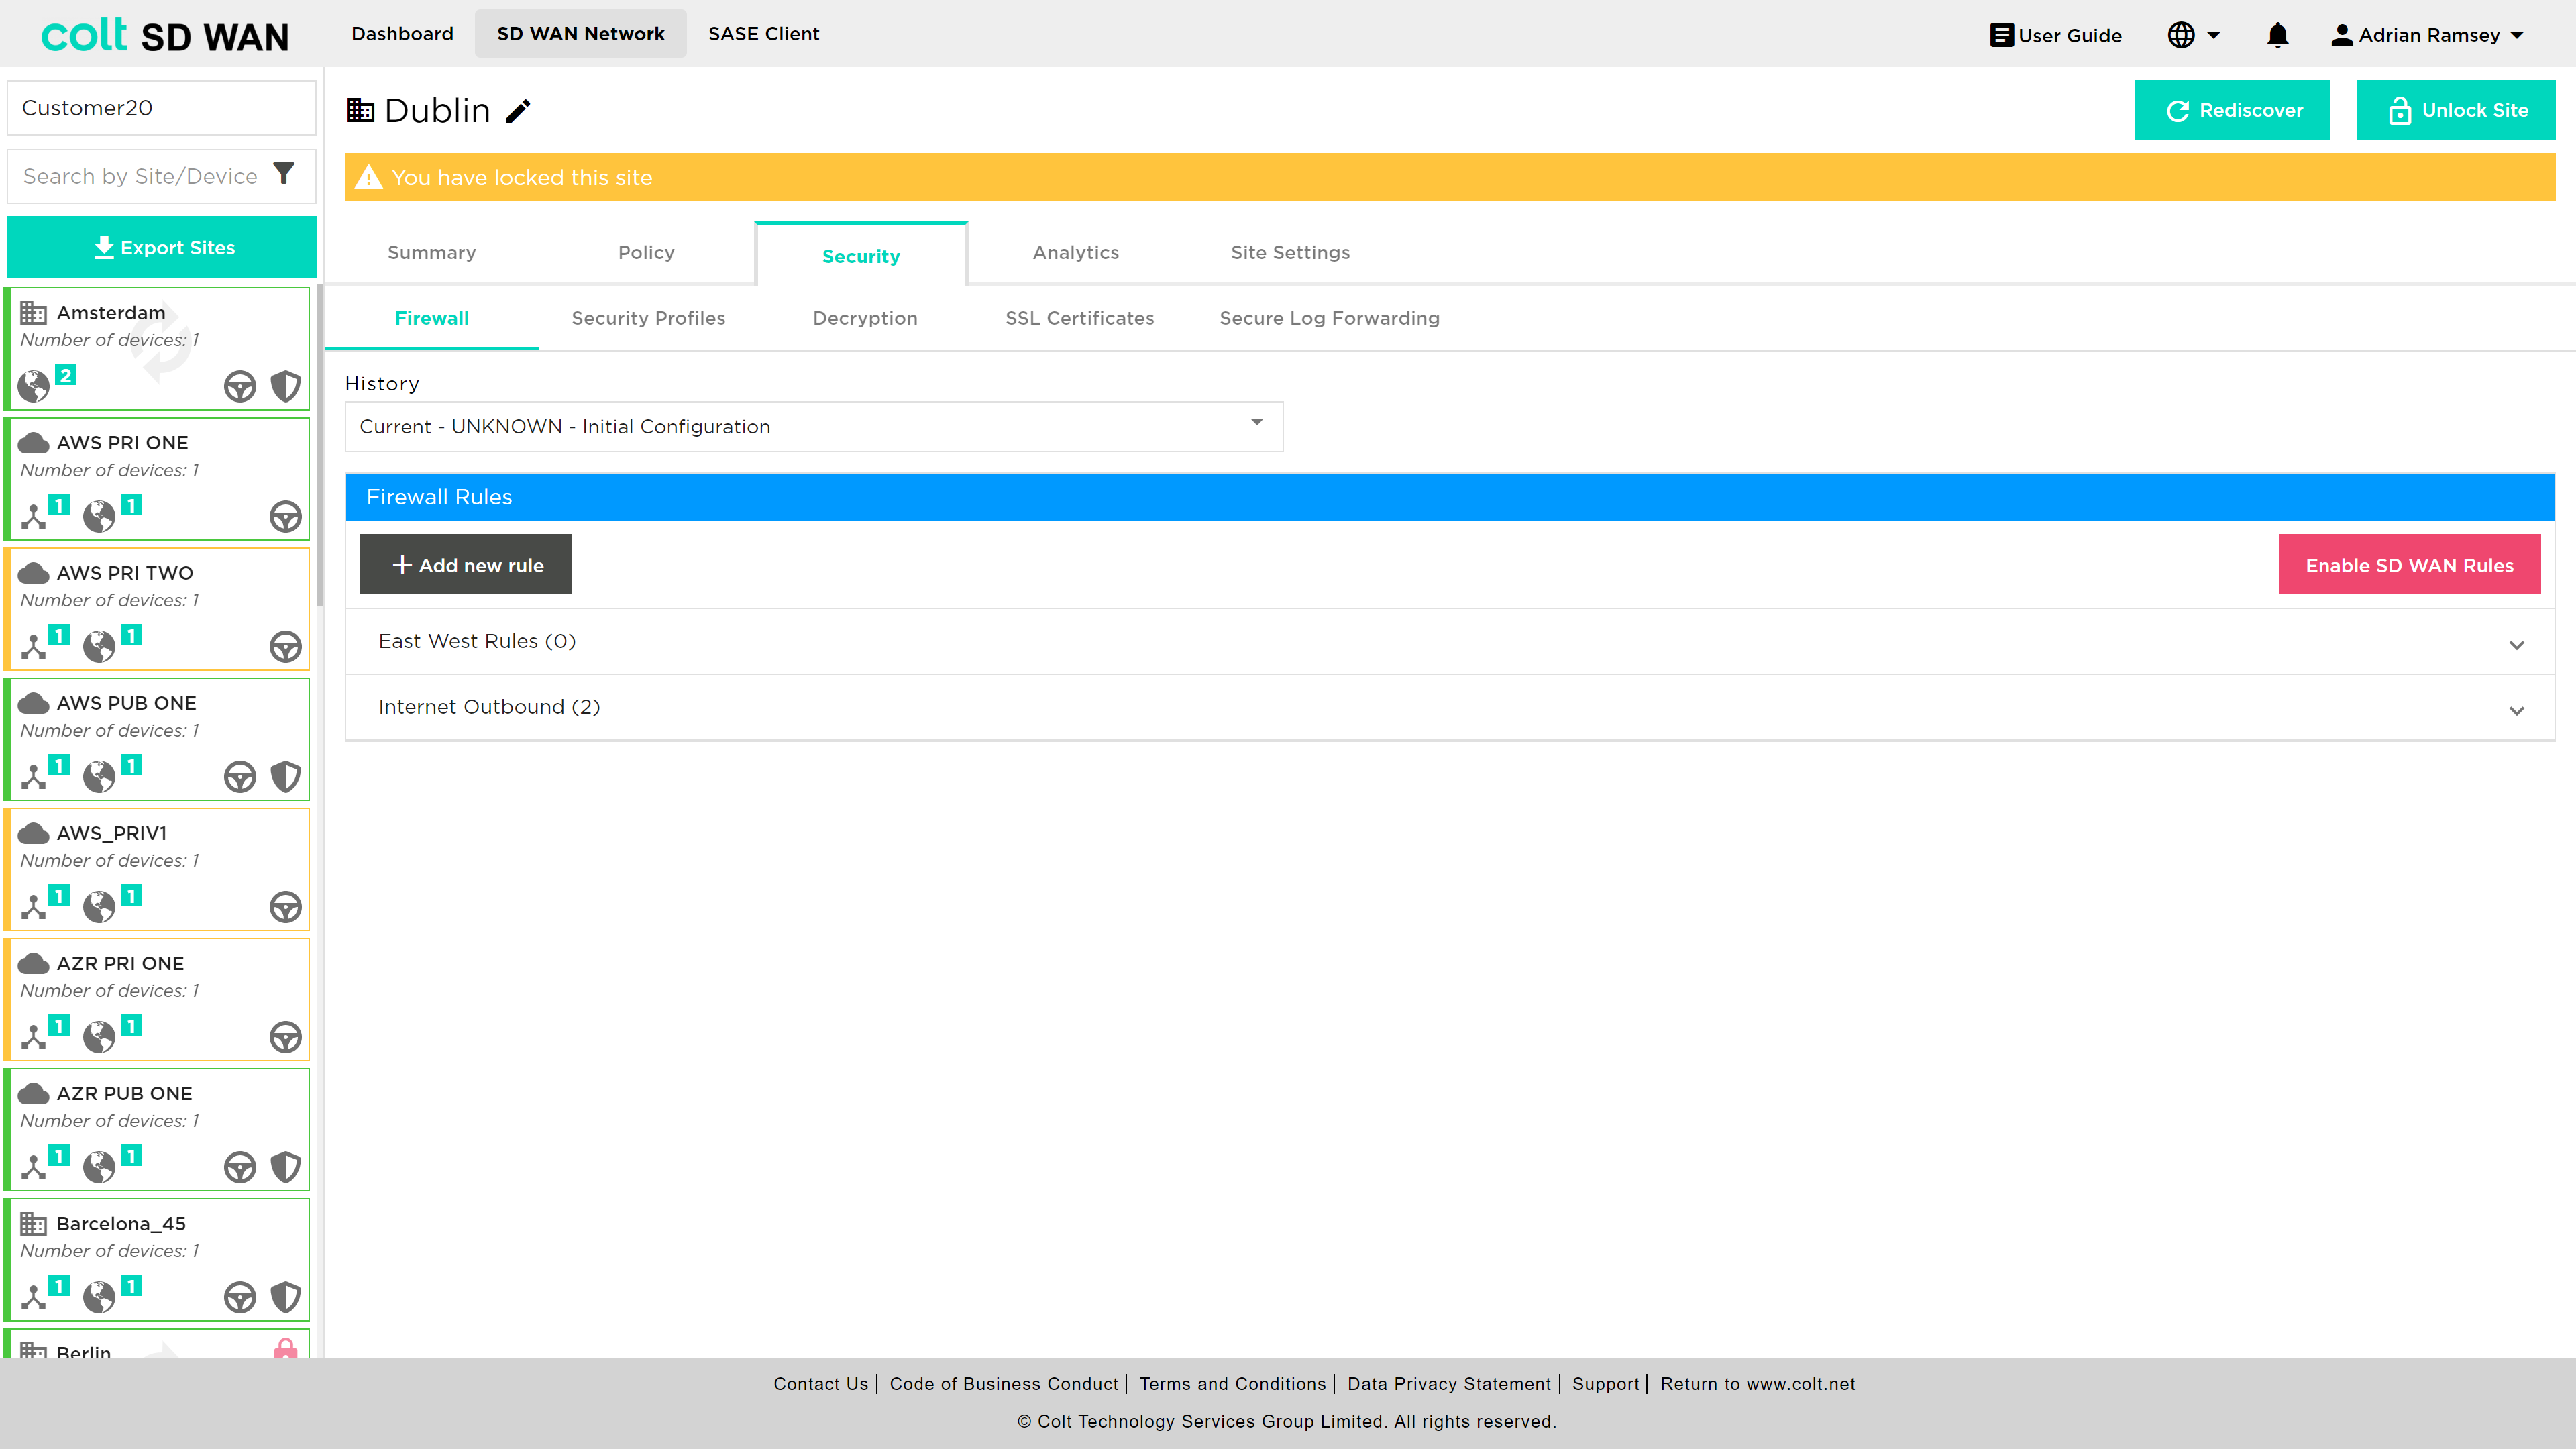The width and height of the screenshot is (2576, 1449).
Task: Click the steering wheel icon on Amsterdam card
Action: click(x=240, y=386)
